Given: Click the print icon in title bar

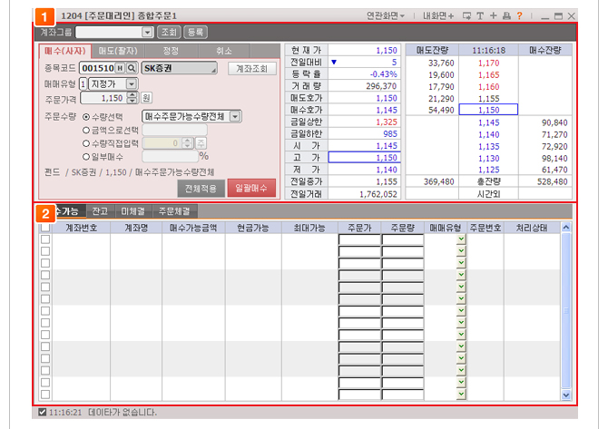Looking at the screenshot, I should point(505,16).
